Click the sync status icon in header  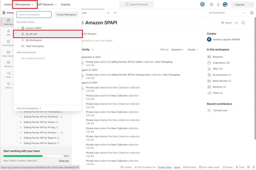[x=202, y=4]
